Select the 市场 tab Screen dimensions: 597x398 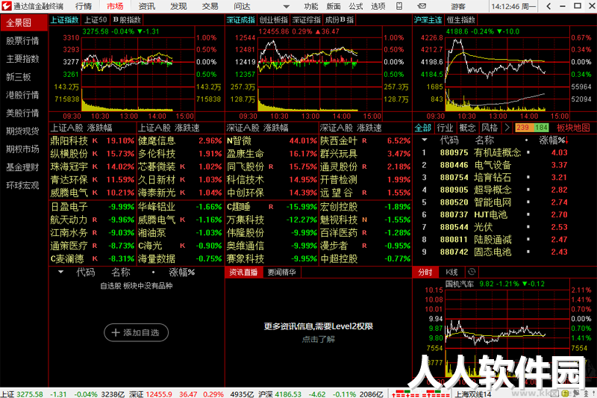[115, 6]
